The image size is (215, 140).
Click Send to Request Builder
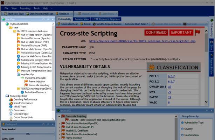(x=107, y=24)
